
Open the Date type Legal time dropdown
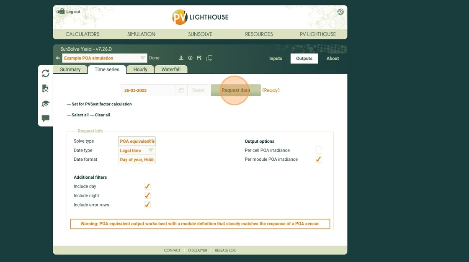click(x=137, y=151)
